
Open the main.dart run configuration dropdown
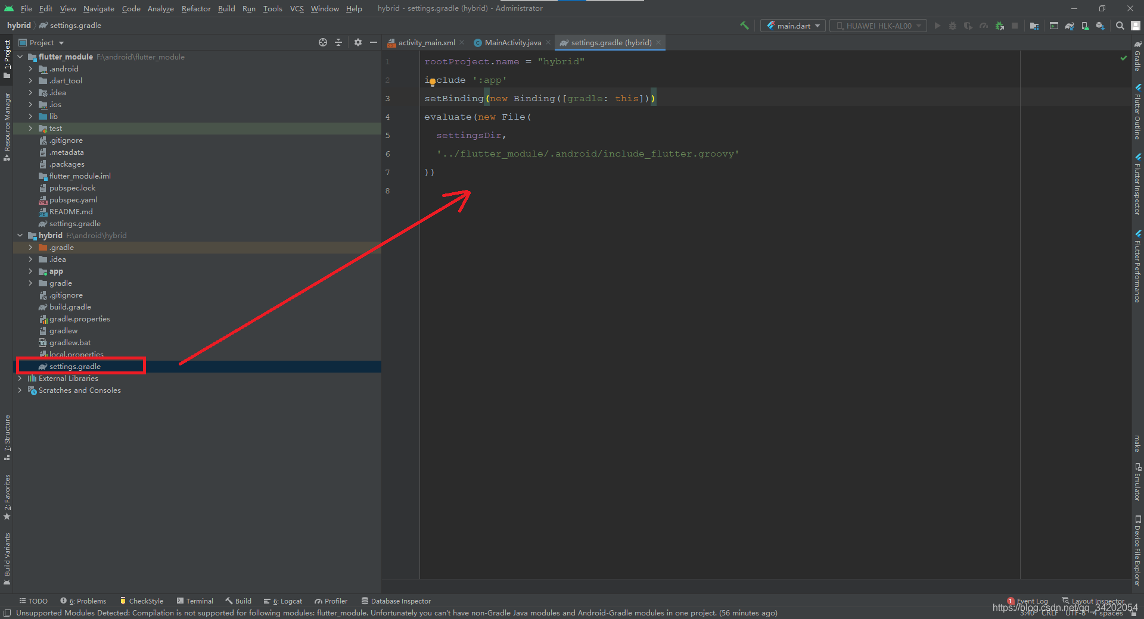(794, 26)
